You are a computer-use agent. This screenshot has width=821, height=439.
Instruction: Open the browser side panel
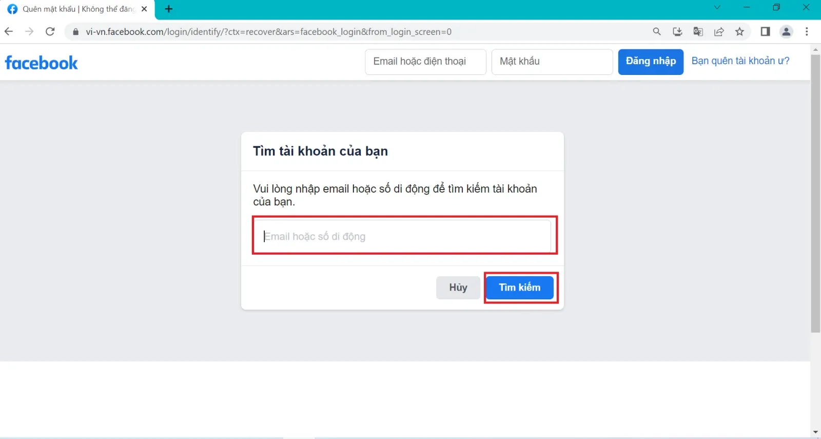tap(765, 31)
